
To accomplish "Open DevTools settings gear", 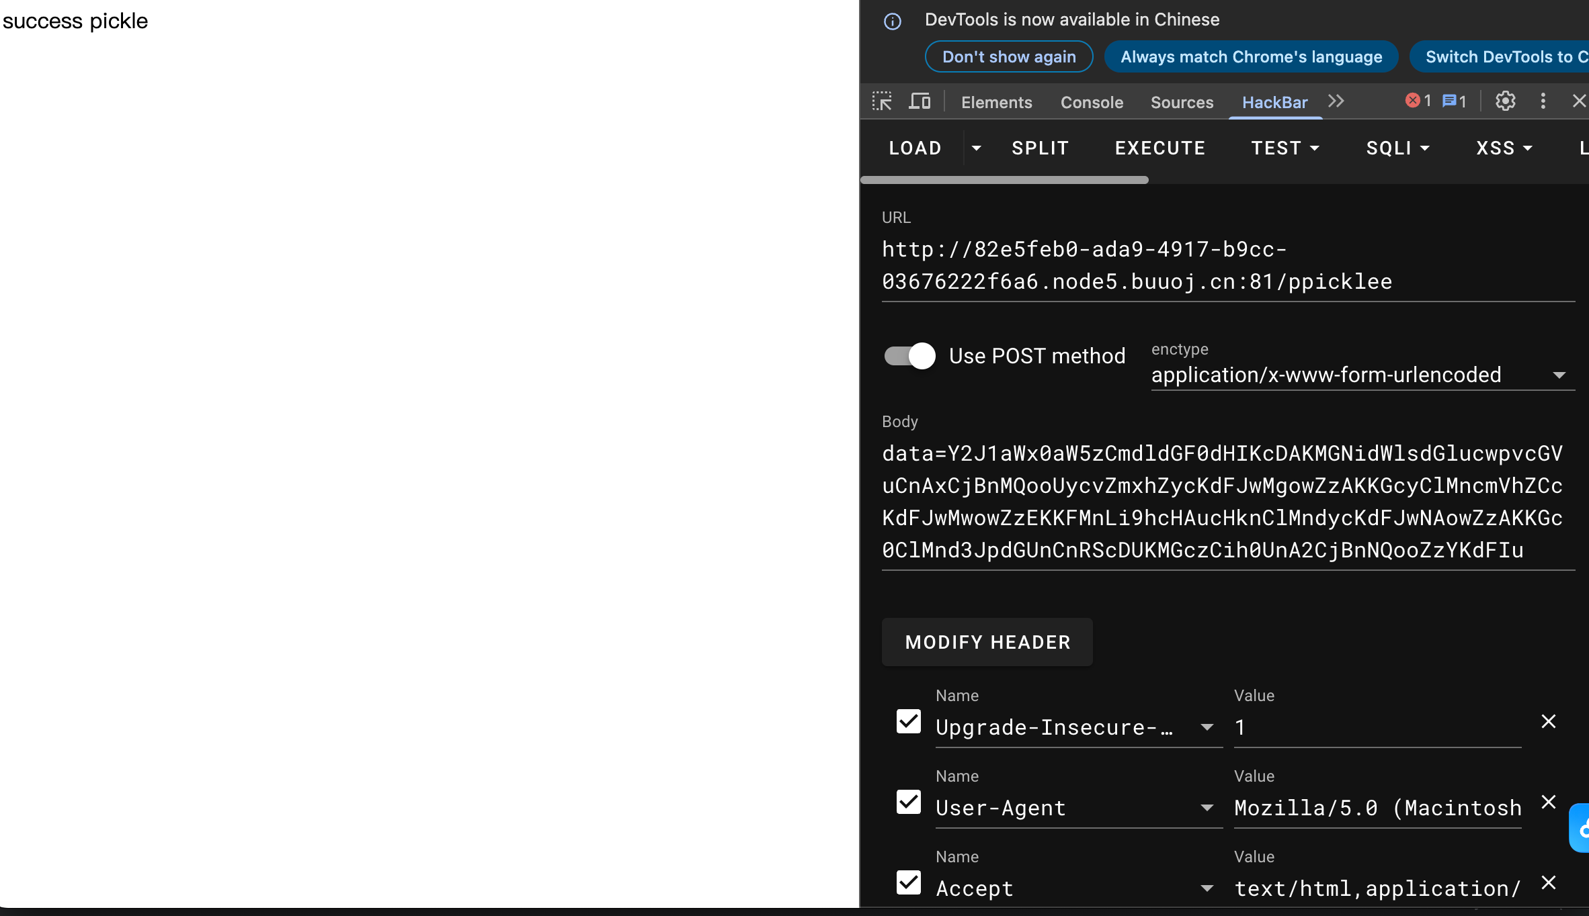I will click(x=1505, y=101).
